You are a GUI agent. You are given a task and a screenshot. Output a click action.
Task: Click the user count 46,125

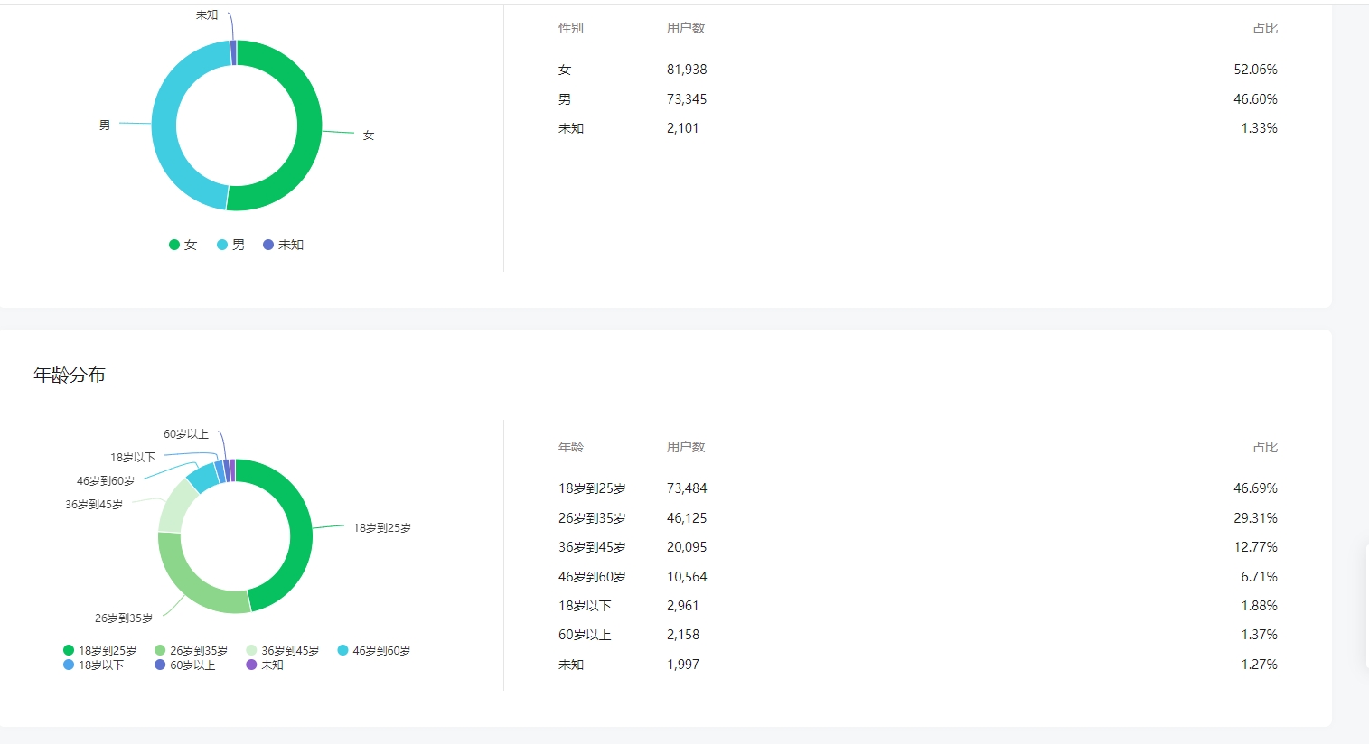687,518
